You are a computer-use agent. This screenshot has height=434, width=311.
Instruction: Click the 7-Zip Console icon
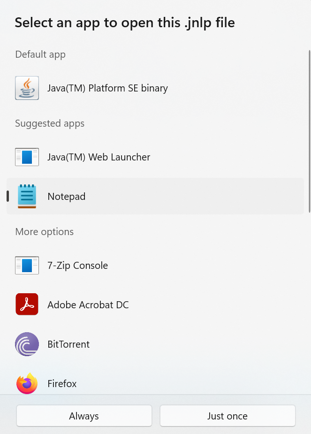pyautogui.click(x=27, y=265)
